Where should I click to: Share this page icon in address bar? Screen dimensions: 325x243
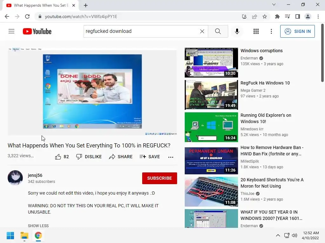pos(254,16)
